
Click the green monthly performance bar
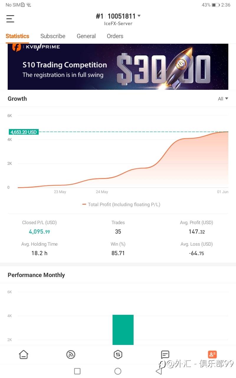click(123, 330)
